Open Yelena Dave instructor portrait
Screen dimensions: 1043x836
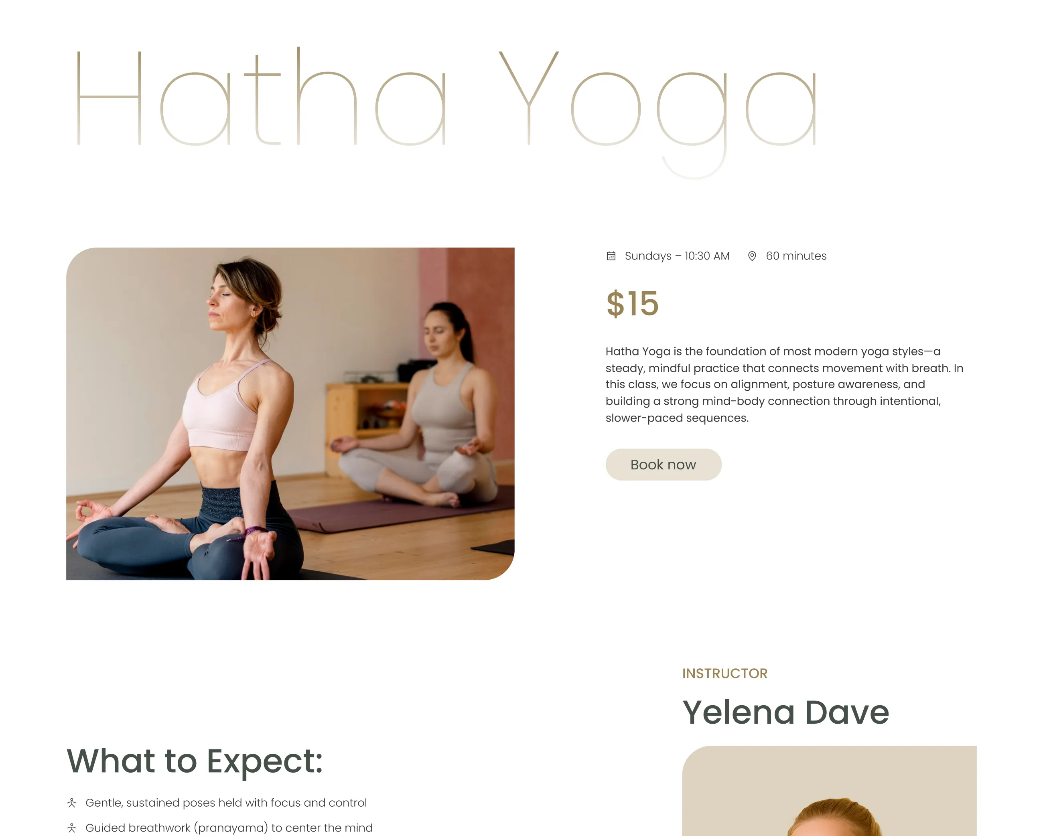click(829, 791)
